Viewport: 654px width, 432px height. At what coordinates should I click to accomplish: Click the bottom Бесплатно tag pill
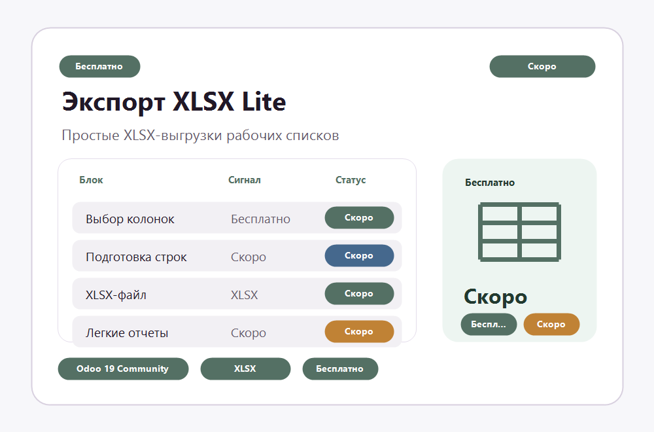pos(340,369)
